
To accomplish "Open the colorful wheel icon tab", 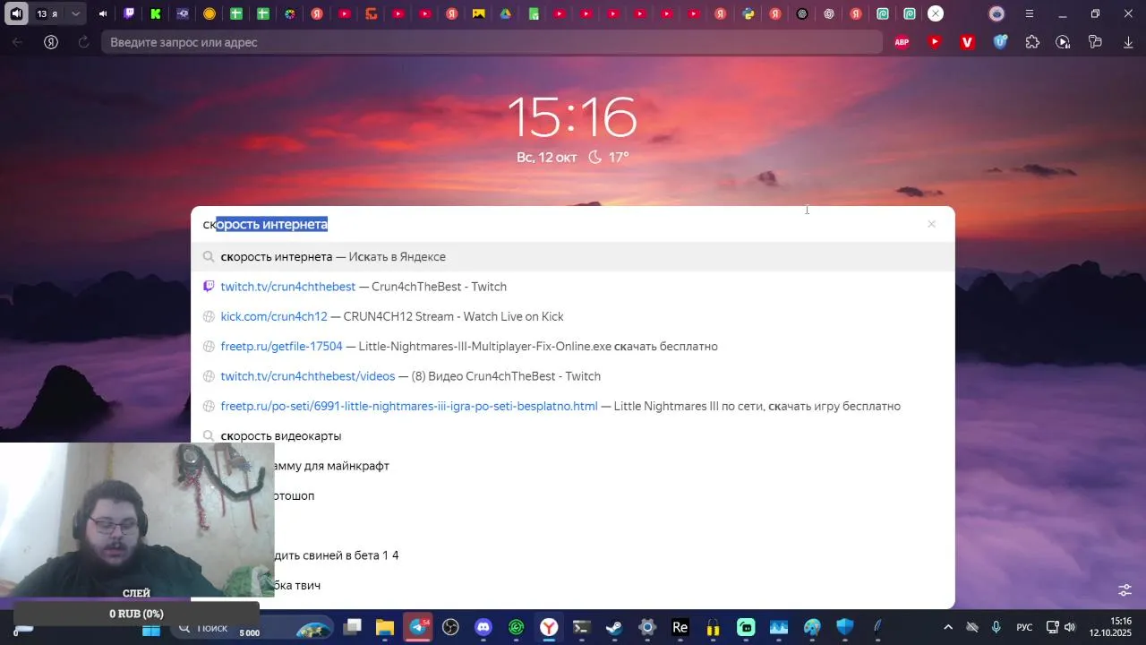I will [290, 13].
